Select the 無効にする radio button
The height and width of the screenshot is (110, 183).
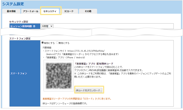pos(57,43)
